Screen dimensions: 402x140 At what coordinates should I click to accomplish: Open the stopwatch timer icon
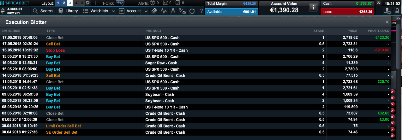[x=192, y=11]
